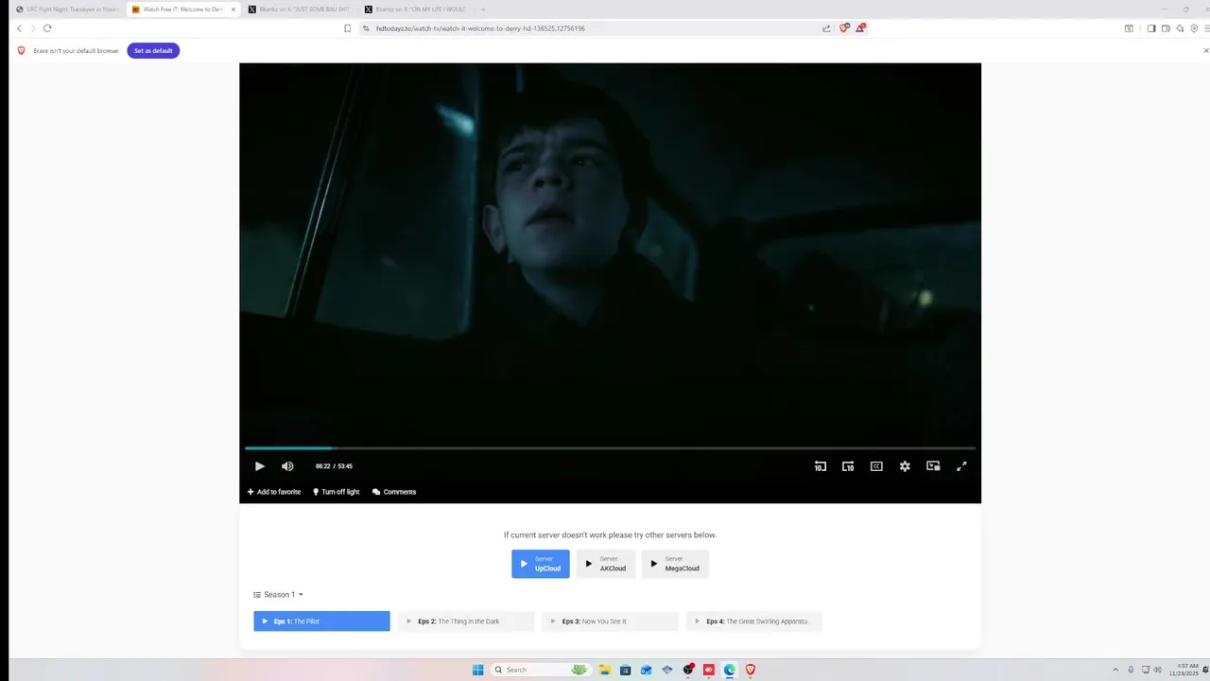Screen dimensions: 1210x681
Task: Dismiss the default browser infobar
Action: coord(1205,50)
